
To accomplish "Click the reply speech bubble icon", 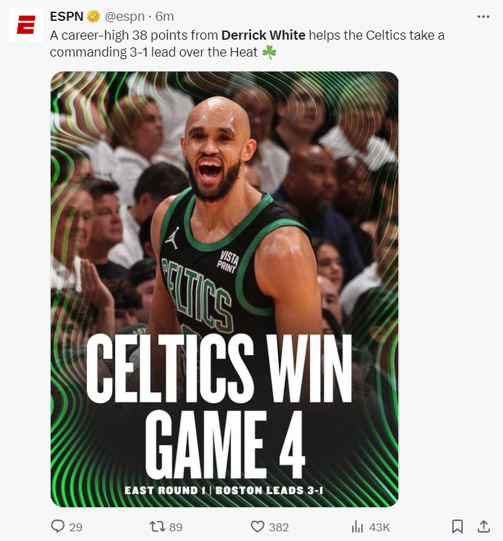I will (x=58, y=527).
